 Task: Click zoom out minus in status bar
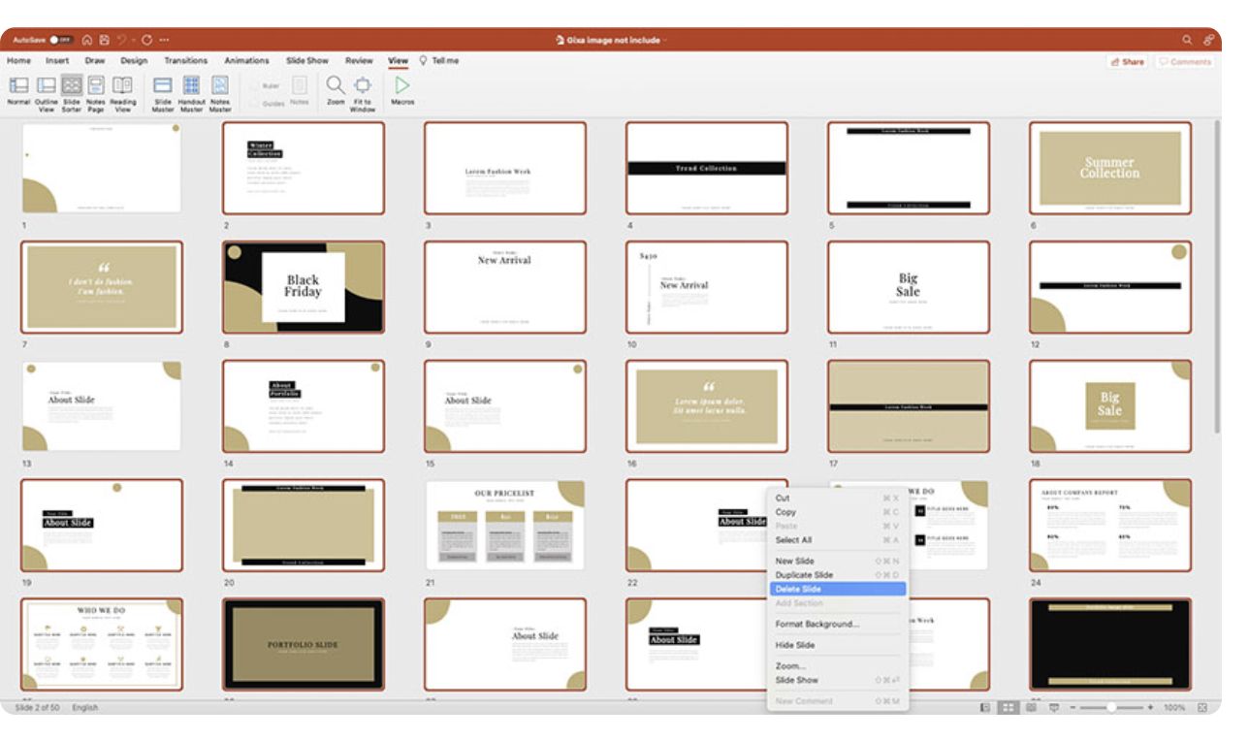[x=1073, y=708]
